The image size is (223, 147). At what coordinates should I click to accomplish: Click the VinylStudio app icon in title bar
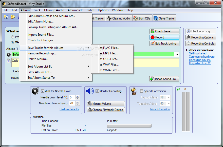4,4
